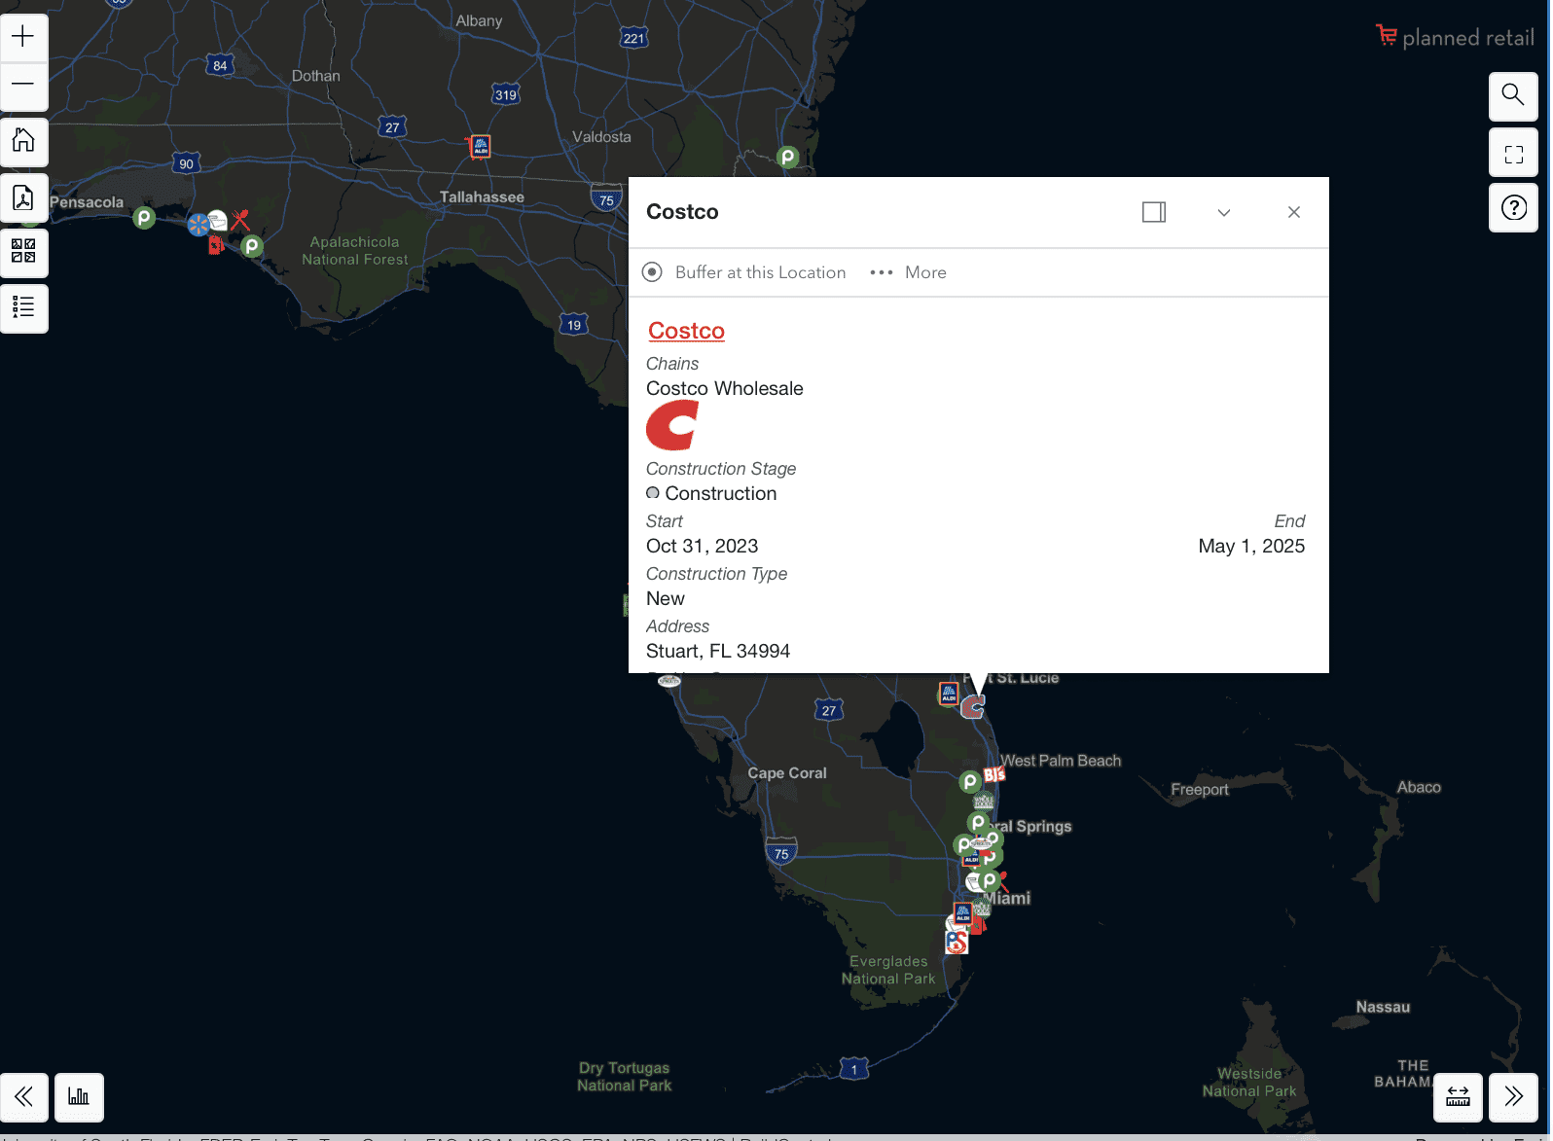Image resolution: width=1553 pixels, height=1141 pixels.
Task: Open the measurement ruler tool
Action: 1458,1096
